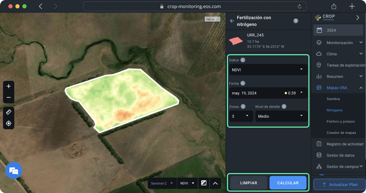Image resolution: width=366 pixels, height=193 pixels.
Task: Zoom in on the map with plus button
Action: tap(9, 86)
